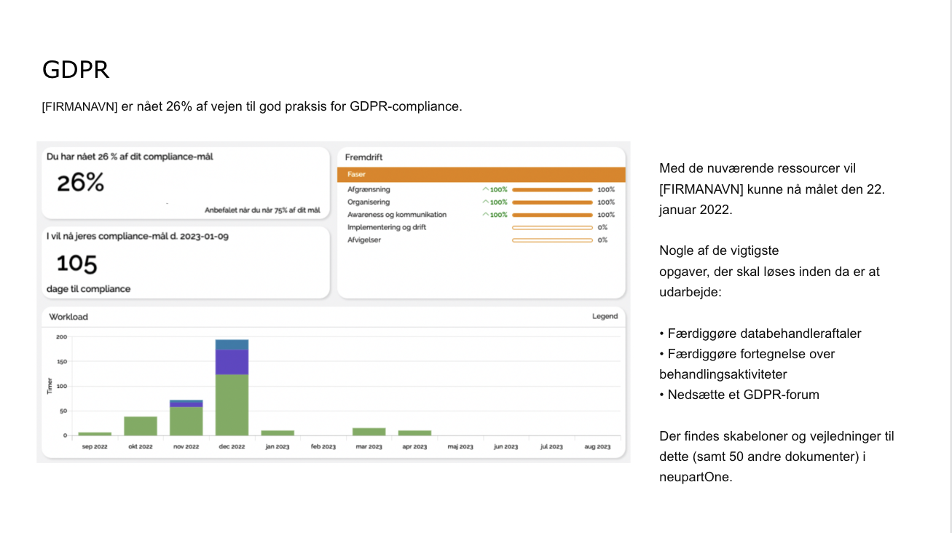This screenshot has height=533, width=952.
Task: Click the '[FIRMANAVN] er nået 26%' subtitle line
Action: tap(252, 106)
